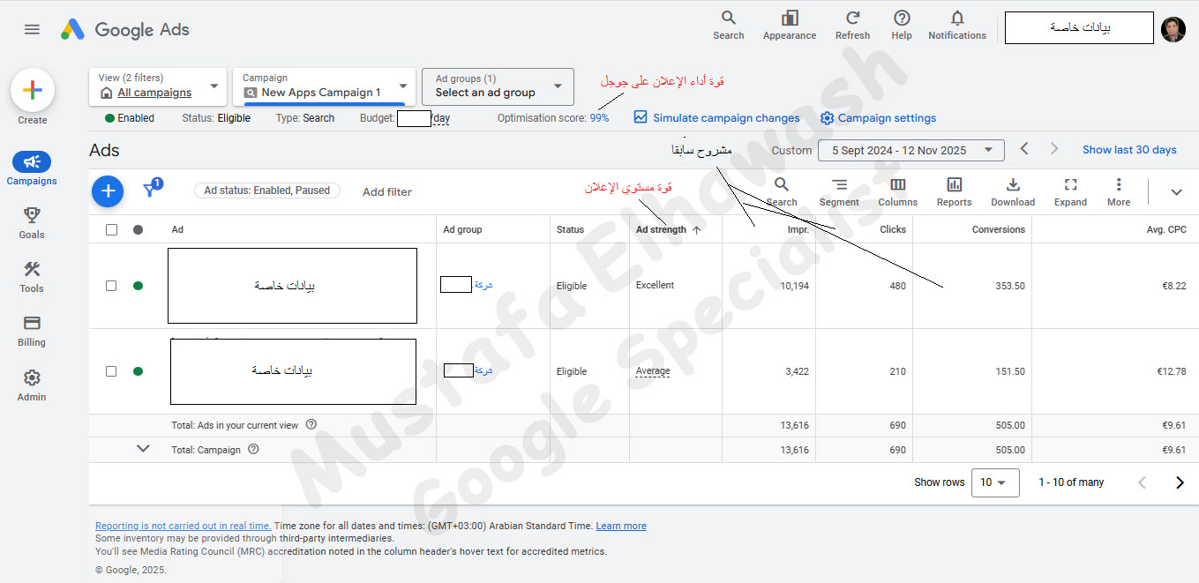Open the Notifications bell
The image size is (1199, 583).
coord(956,19)
